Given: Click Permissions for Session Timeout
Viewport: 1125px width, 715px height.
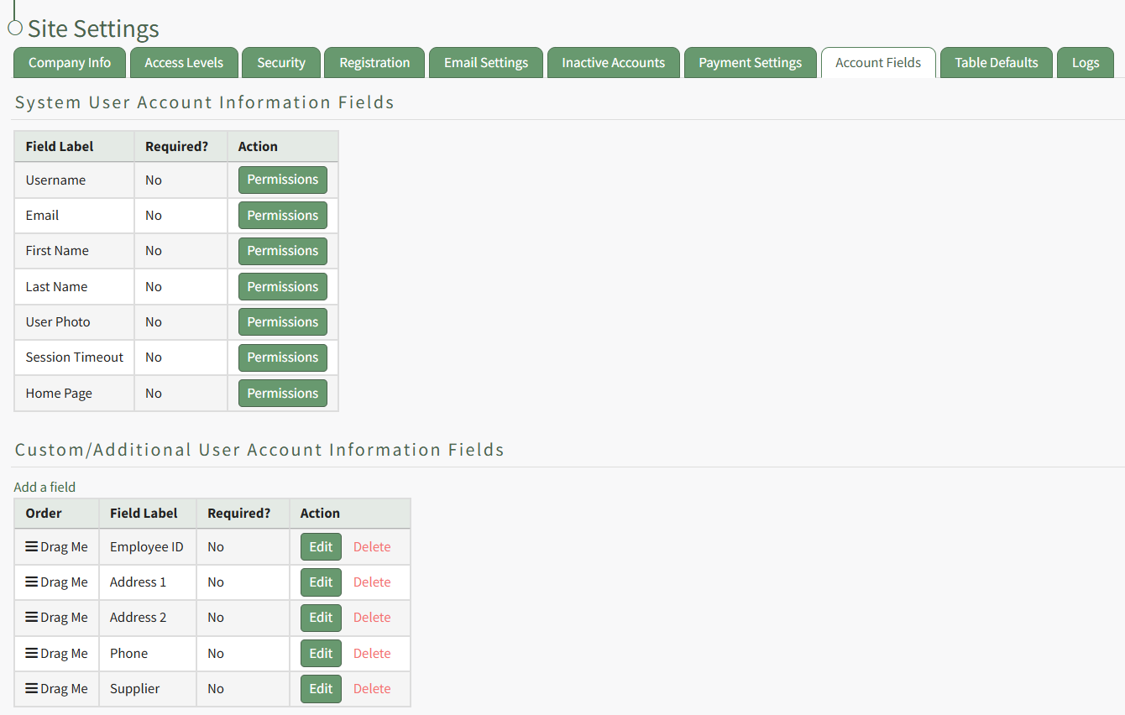Looking at the screenshot, I should coord(282,357).
